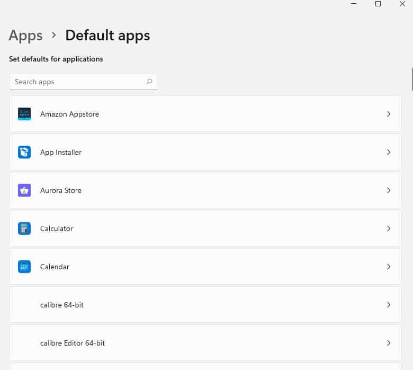Click the magnifier icon in Search apps
The image size is (413, 370).
pos(149,82)
